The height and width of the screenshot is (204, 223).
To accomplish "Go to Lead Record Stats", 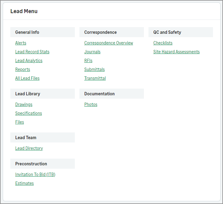I will pos(32,52).
